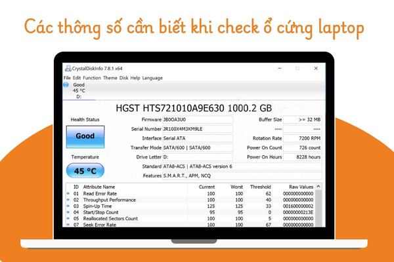Minimize the CrystalDiskInfo window
The image size is (394, 262).
point(280,68)
